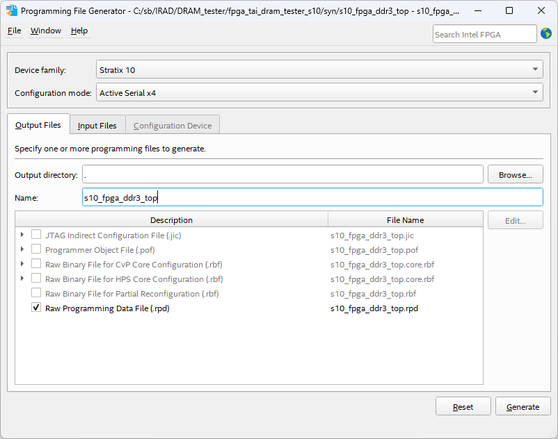Enable Programmer Object File generation
Screen dimensions: 558x439
click(35, 249)
